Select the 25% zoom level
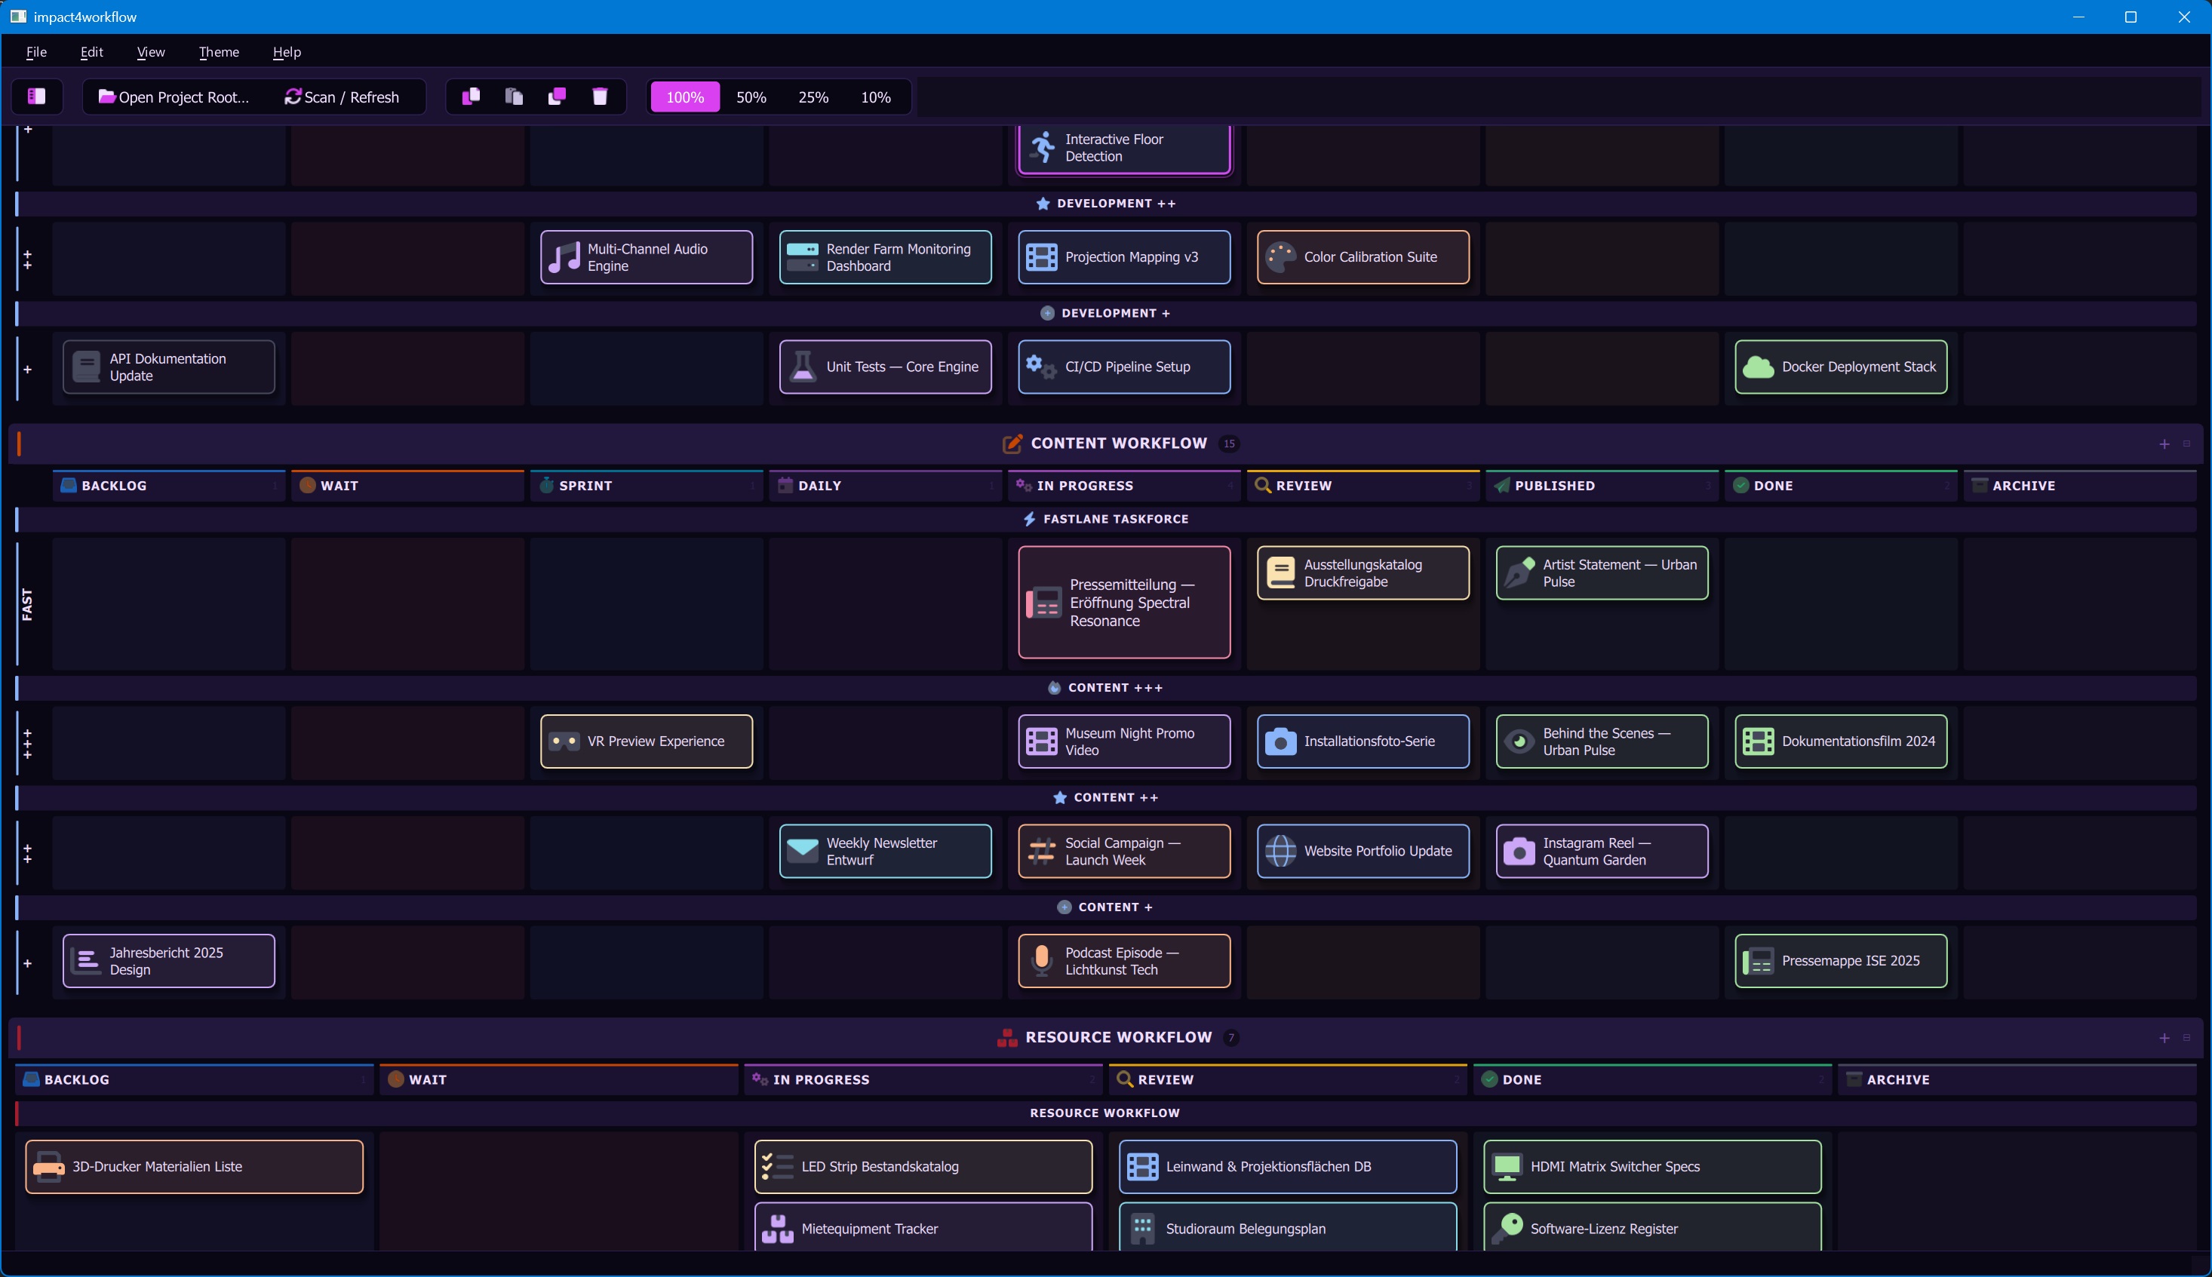 click(x=813, y=97)
